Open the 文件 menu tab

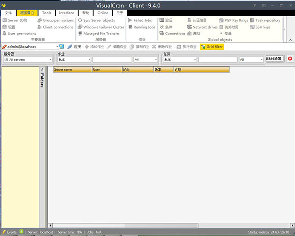(x=8, y=13)
